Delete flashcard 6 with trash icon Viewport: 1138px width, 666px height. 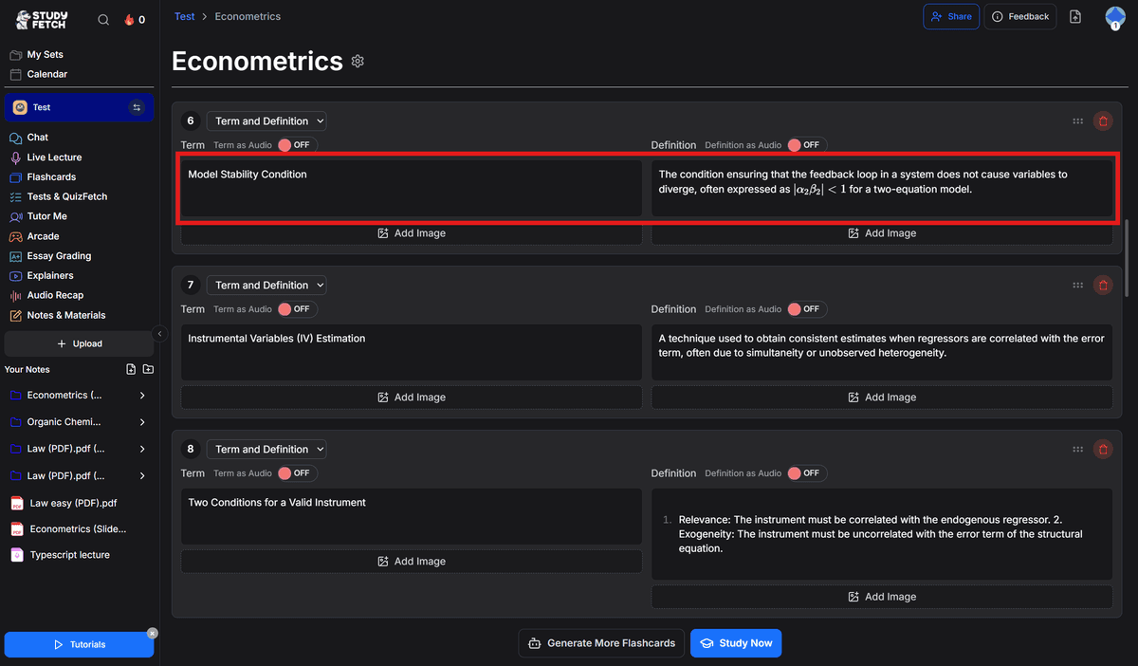point(1102,120)
